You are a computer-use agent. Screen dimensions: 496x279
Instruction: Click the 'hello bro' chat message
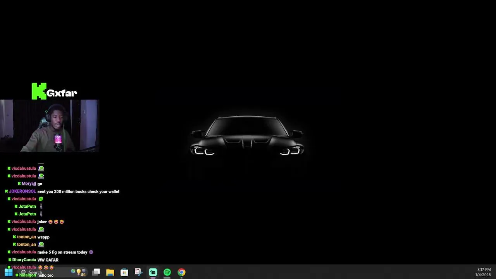45,275
